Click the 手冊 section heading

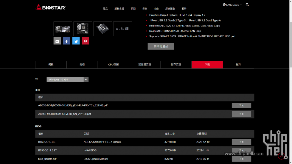tap(38, 90)
